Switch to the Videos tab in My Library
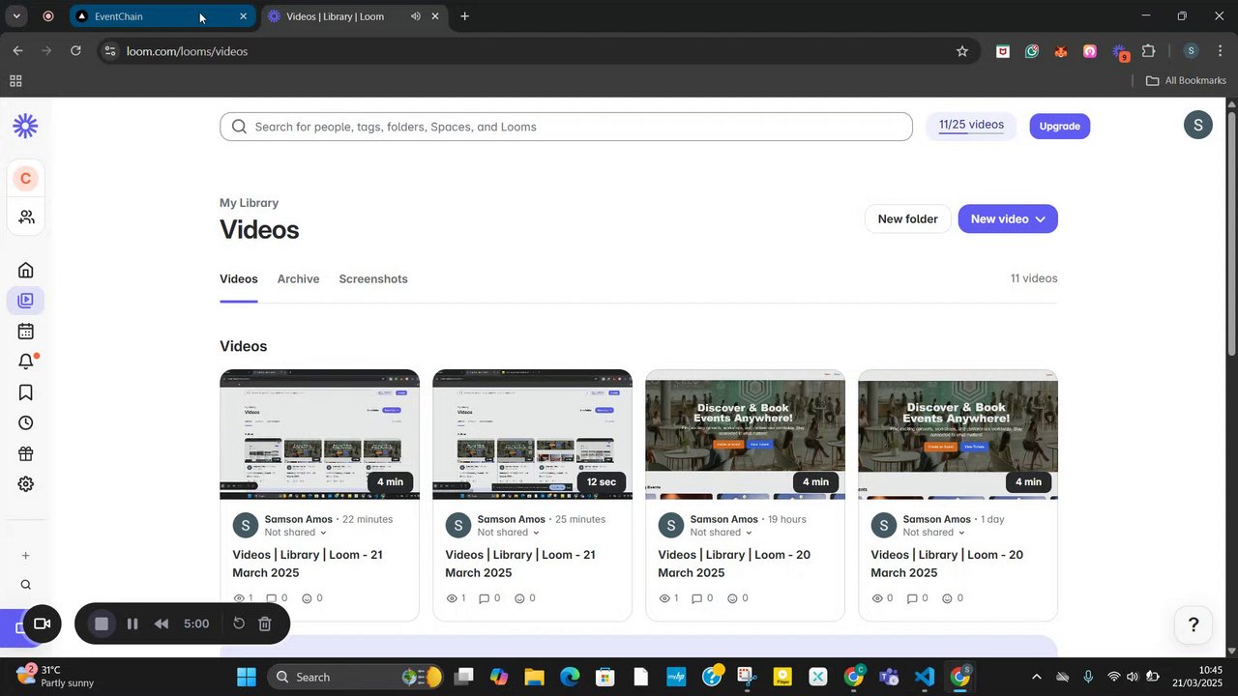Image resolution: width=1238 pixels, height=696 pixels. click(x=239, y=279)
